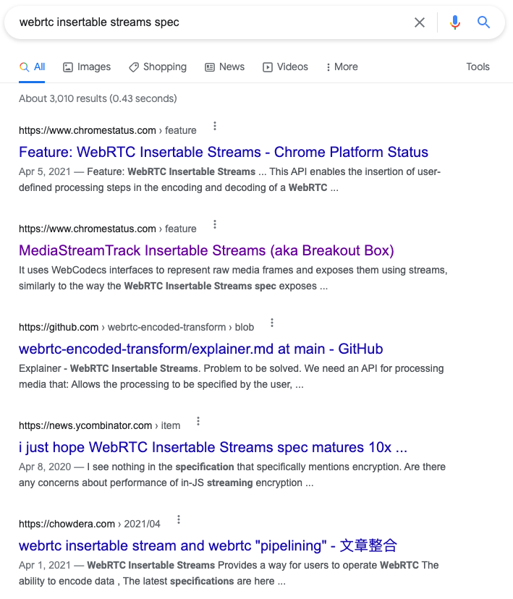Click the second chromestatus.com › feature URL

point(108,229)
